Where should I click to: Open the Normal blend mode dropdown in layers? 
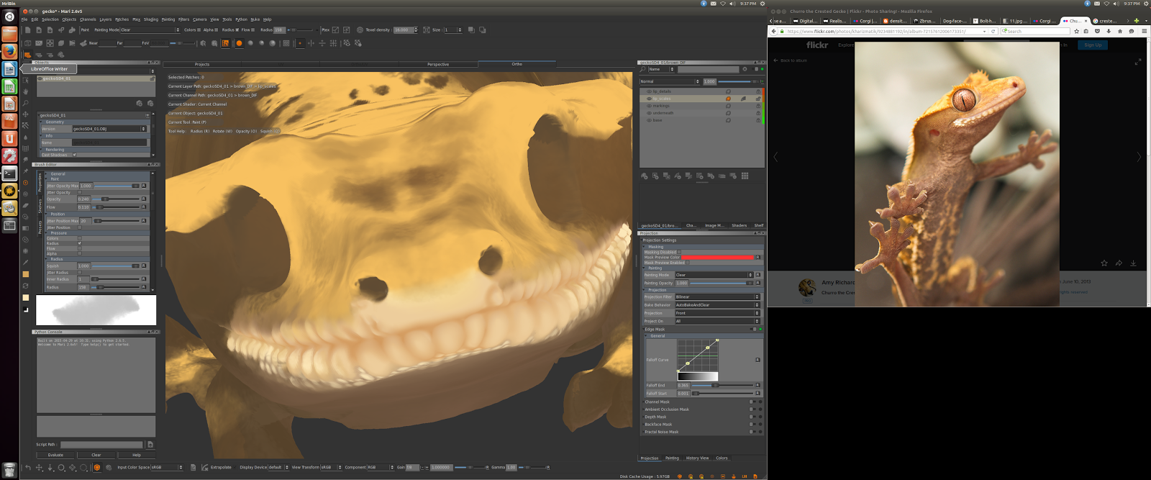tap(670, 81)
